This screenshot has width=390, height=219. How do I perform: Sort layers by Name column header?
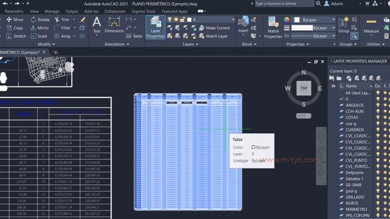click(359, 86)
